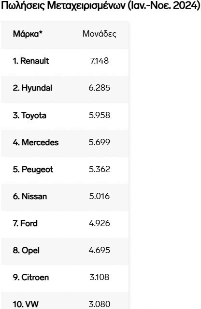This screenshot has height=309, width=201.
Task: Click Mercedes' 5.699 units value
Action: point(100,142)
